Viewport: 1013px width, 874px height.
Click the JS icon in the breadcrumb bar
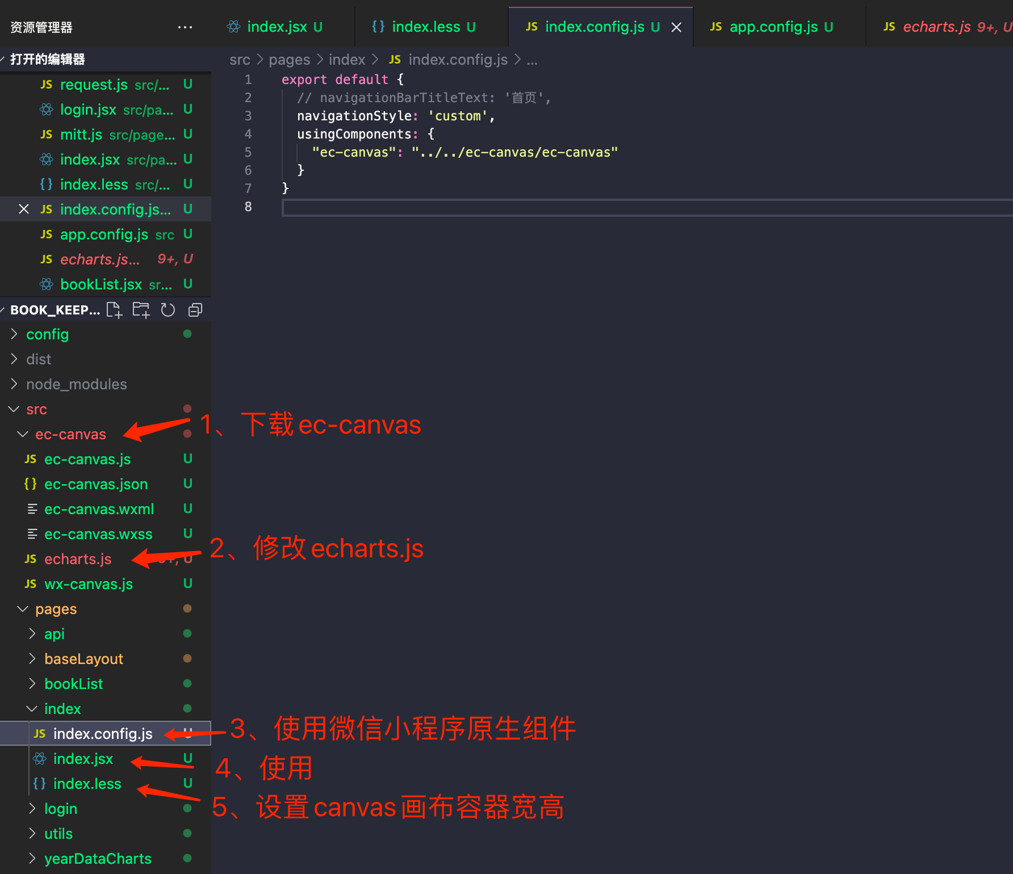point(395,60)
